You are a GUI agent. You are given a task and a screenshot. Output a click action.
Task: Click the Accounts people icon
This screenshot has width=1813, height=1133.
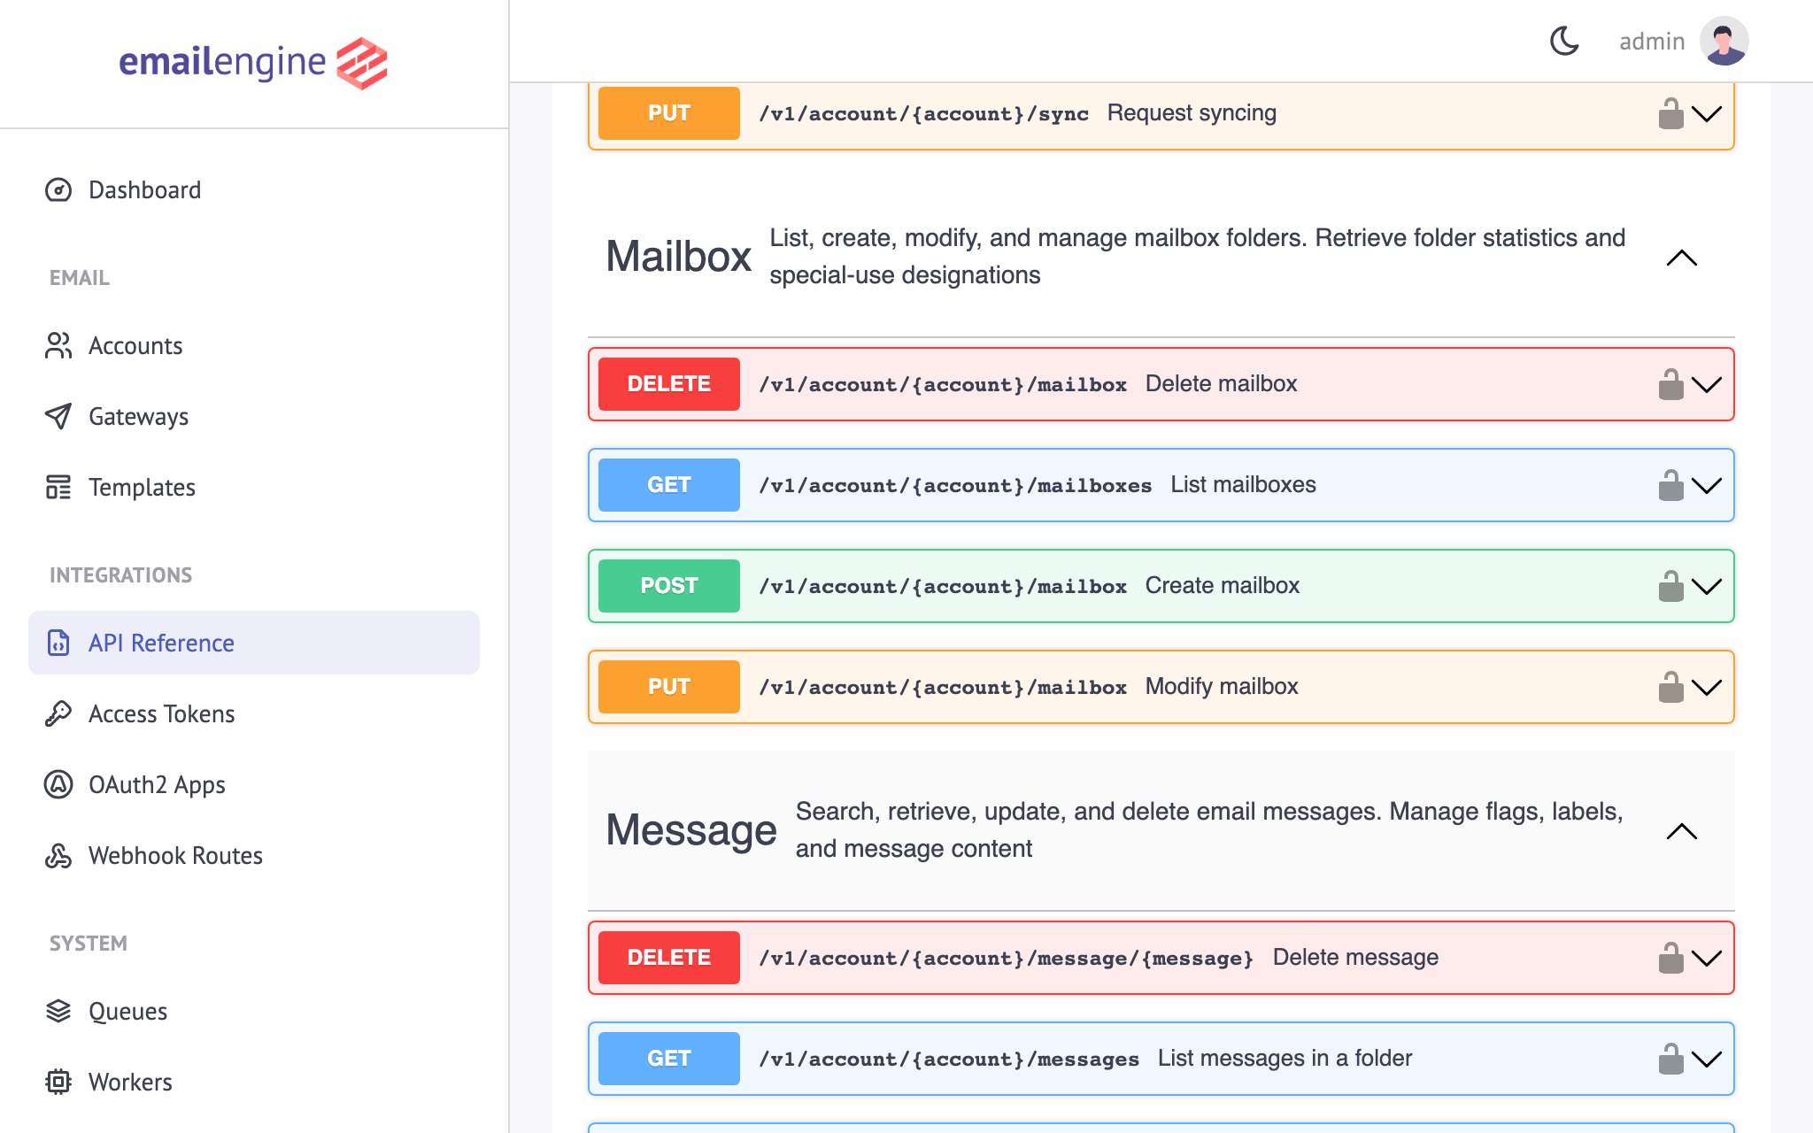58,345
